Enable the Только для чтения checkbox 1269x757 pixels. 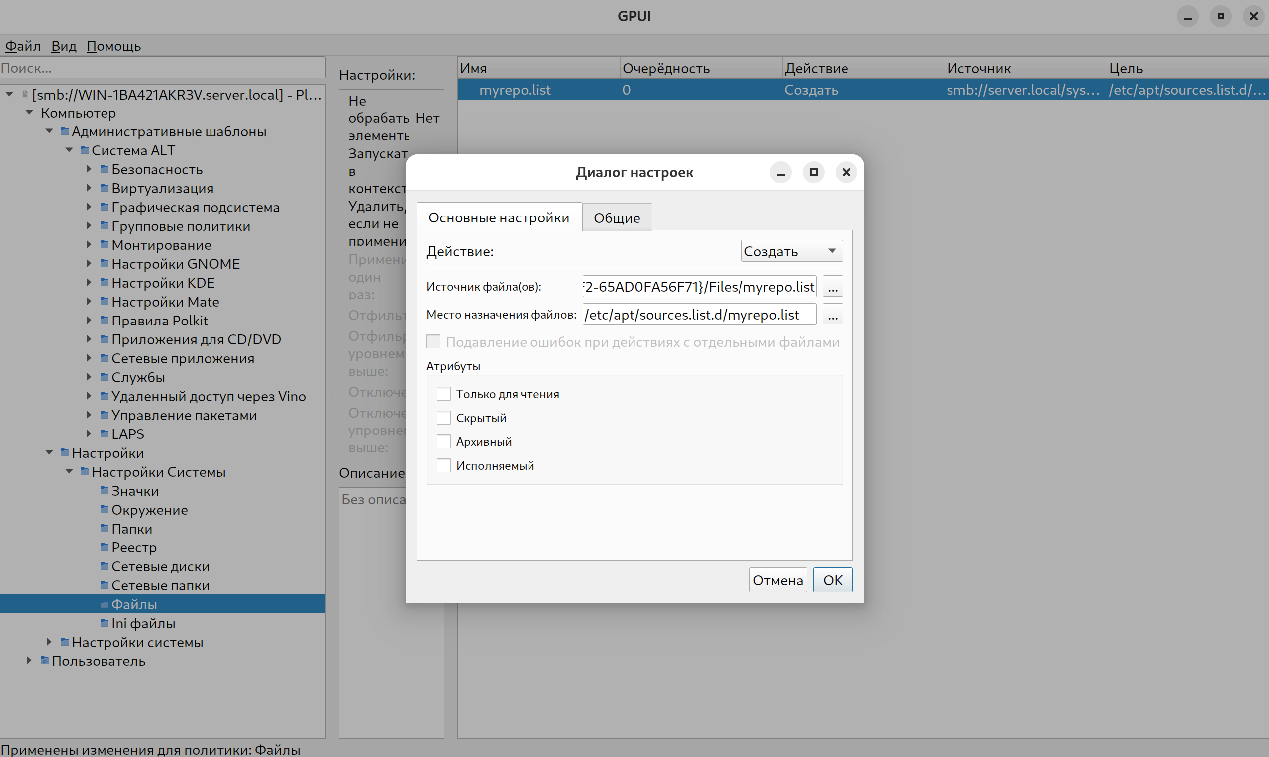(x=444, y=394)
